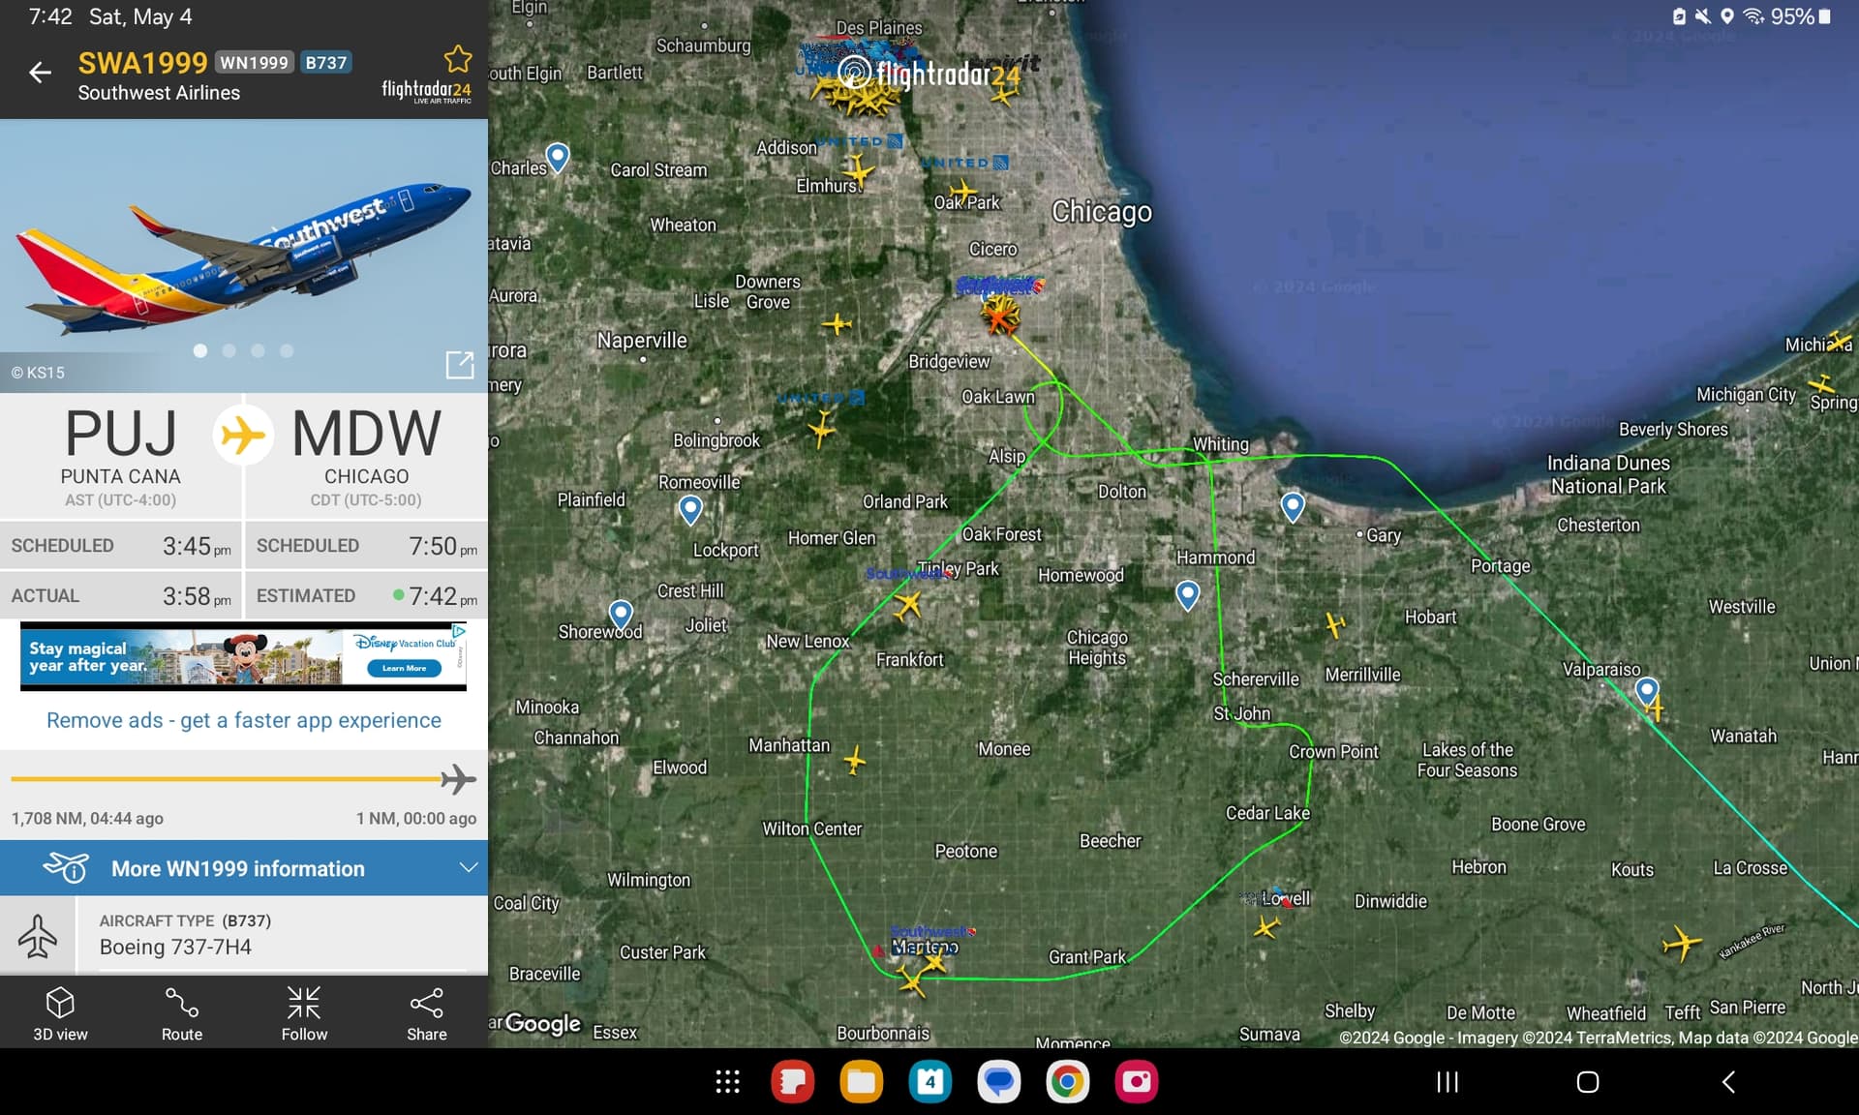1859x1115 pixels.
Task: Click Learn More in Disney ad
Action: (404, 668)
